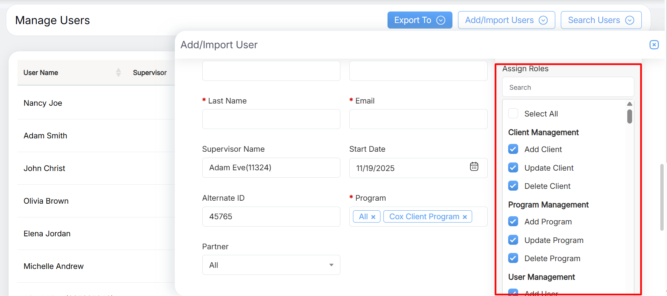
Task: Remove the Cox Client Program tag
Action: point(465,217)
